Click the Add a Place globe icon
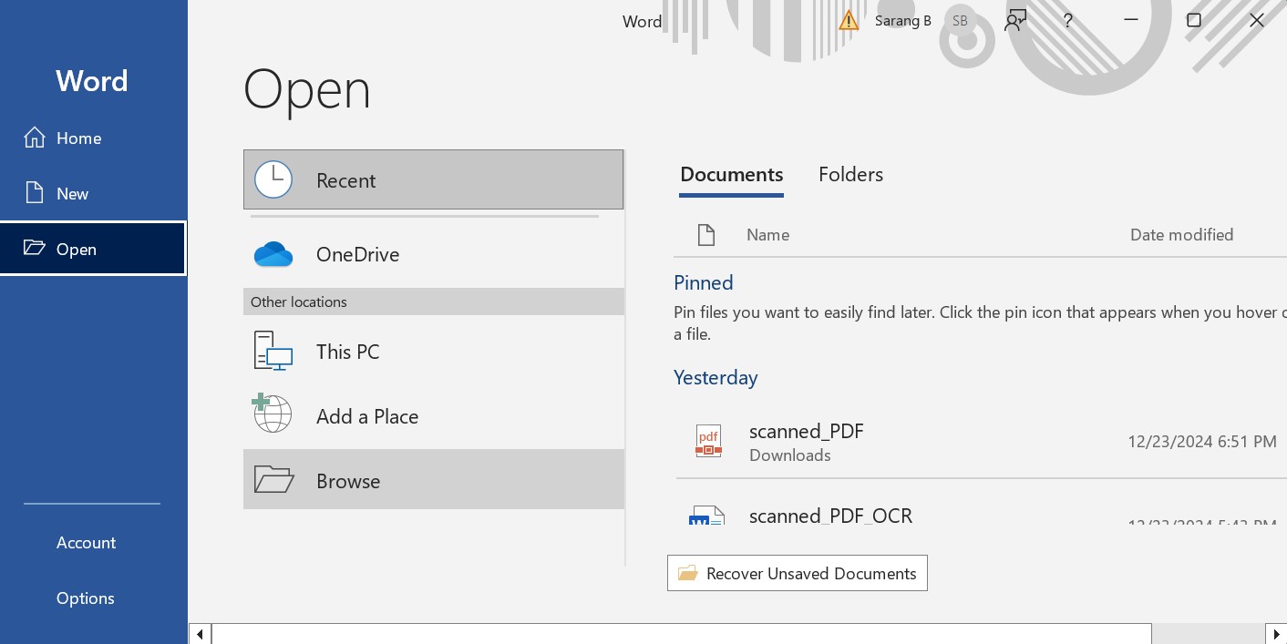The width and height of the screenshot is (1287, 644). click(272, 414)
